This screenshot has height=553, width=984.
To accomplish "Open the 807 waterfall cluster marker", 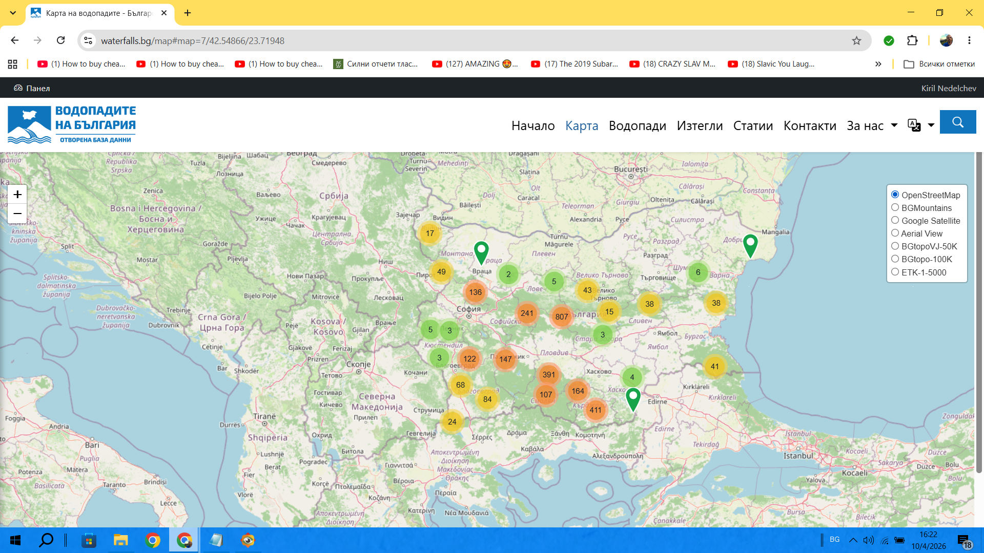I will [562, 316].
